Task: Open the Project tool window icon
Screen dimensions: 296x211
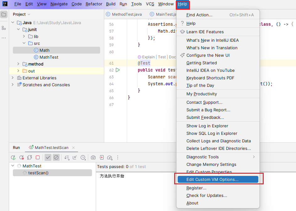Action: click(x=4, y=14)
